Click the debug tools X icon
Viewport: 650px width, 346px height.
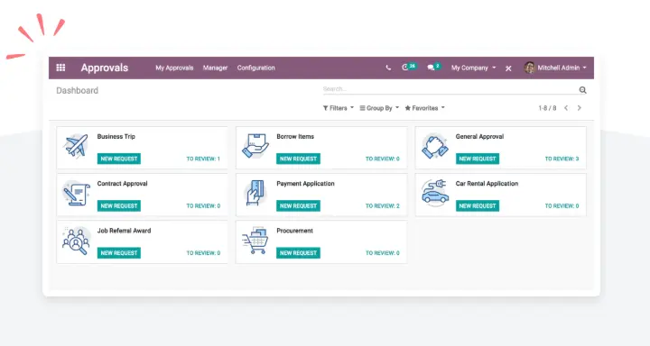point(508,68)
